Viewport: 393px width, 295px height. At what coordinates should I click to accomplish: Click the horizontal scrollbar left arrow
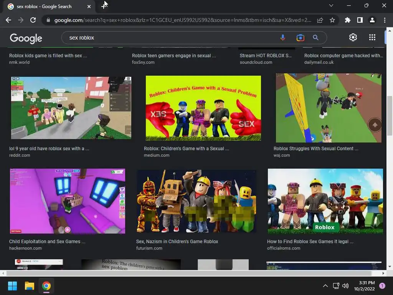[3, 273]
